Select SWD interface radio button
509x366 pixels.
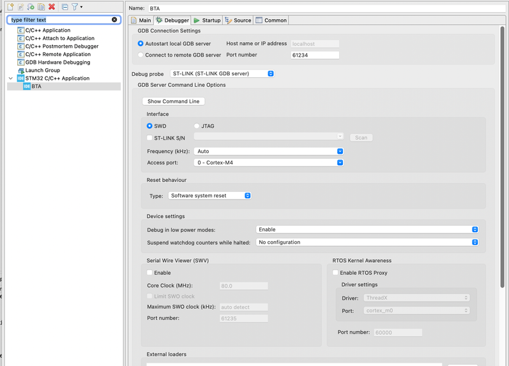(149, 126)
